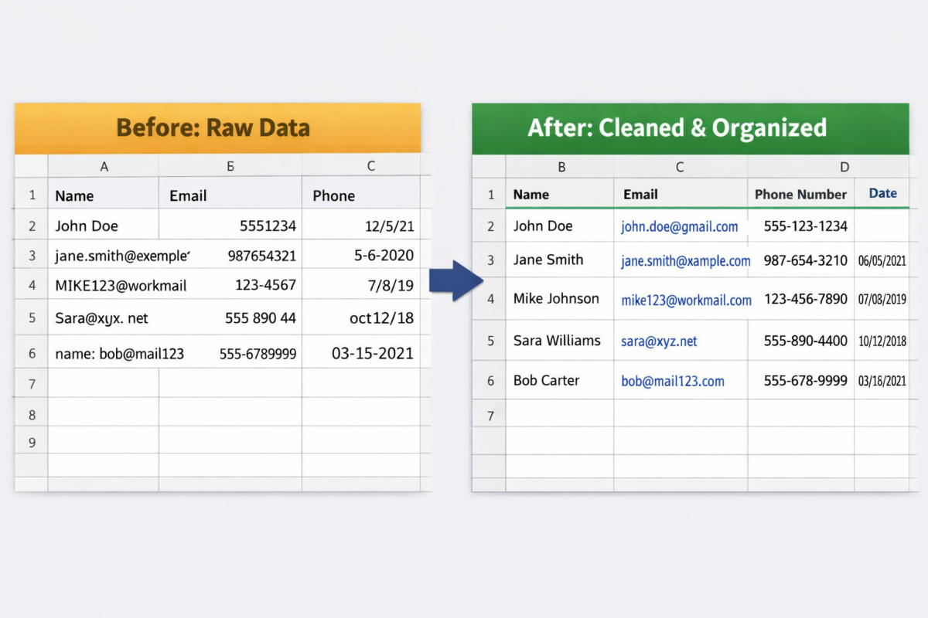Click the date cell 07/08/2019
The width and height of the screenshot is (928, 618).
[882, 300]
